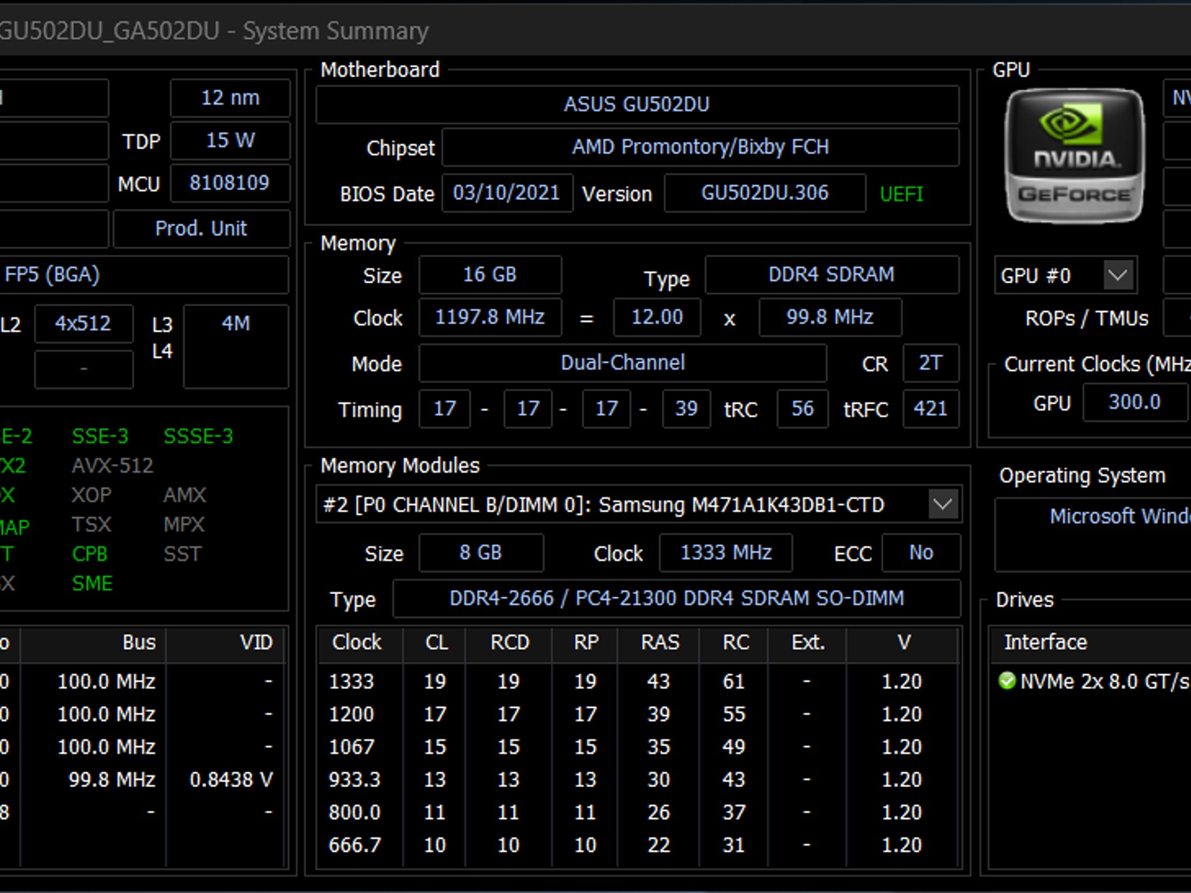Click the green NVMe drive status icon
Screen dimensions: 1191x893
(1007, 680)
